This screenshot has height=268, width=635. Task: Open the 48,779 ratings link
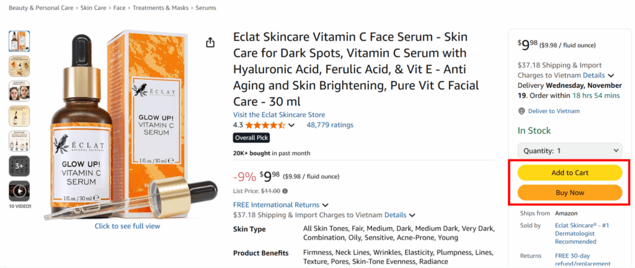[x=330, y=125]
